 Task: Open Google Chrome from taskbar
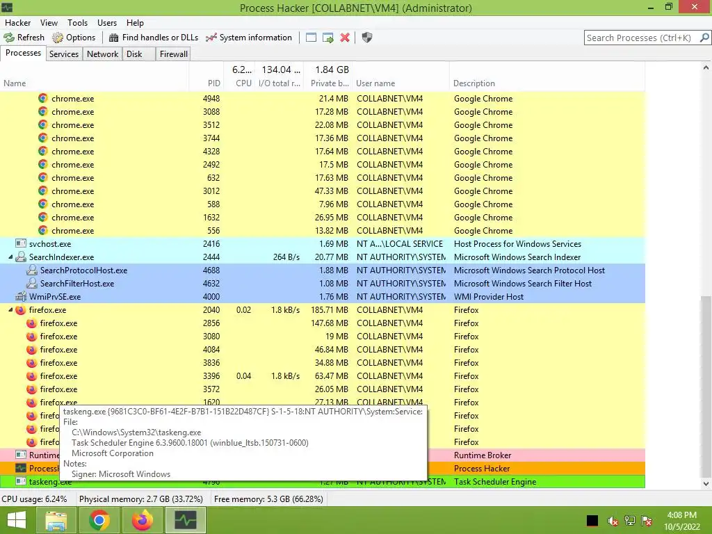click(99, 520)
